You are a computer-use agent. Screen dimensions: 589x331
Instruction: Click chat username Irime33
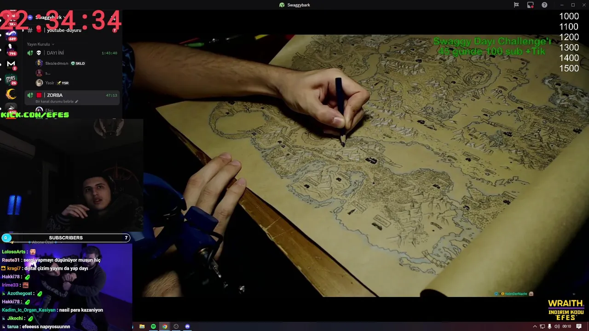tap(10, 285)
